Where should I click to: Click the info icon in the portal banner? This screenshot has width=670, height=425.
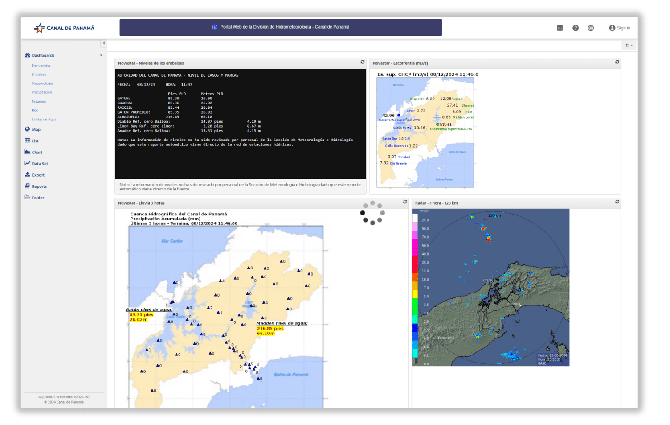215,27
